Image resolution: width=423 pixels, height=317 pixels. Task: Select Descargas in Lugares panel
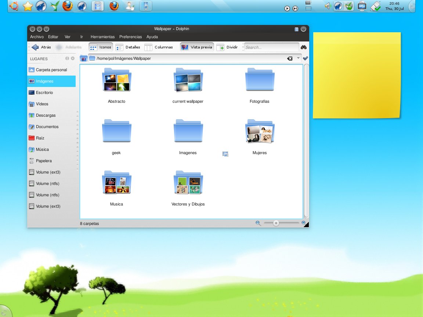pyautogui.click(x=51, y=115)
